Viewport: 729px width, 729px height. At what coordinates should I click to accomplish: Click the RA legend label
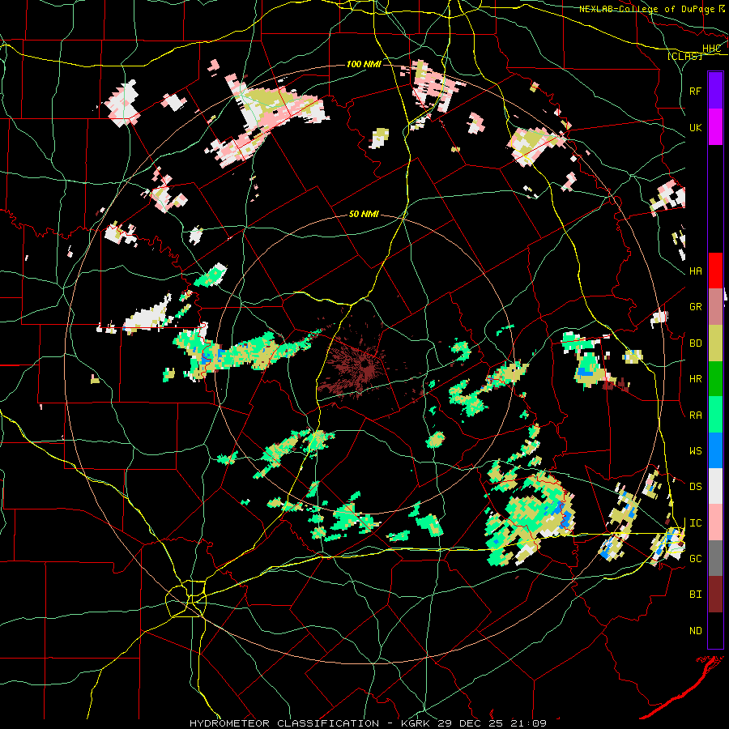pyautogui.click(x=695, y=416)
